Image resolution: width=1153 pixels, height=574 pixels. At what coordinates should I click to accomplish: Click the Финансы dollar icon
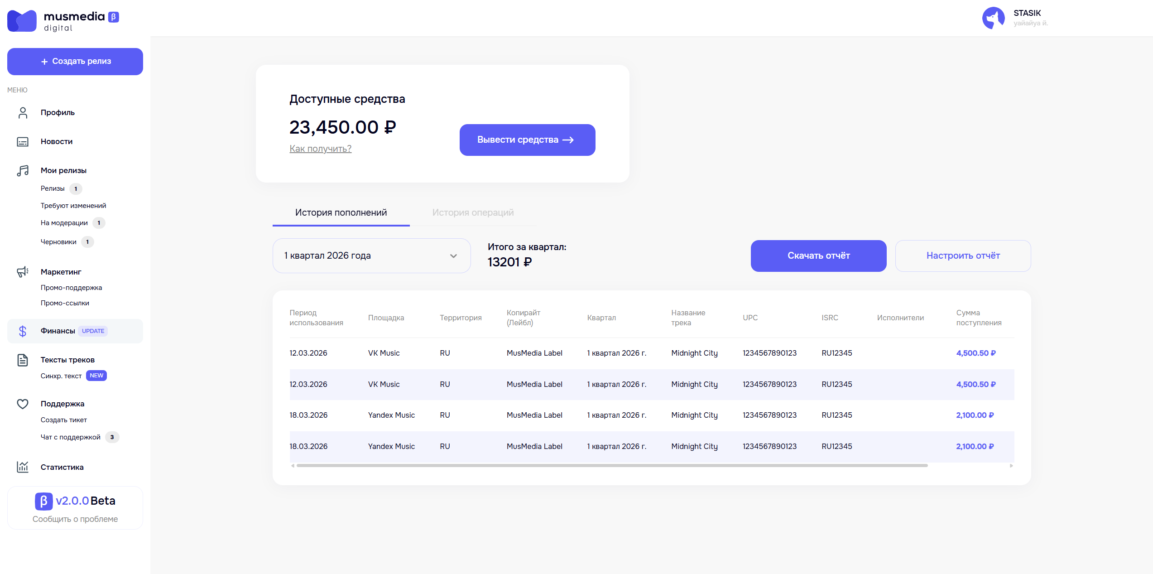[23, 332]
